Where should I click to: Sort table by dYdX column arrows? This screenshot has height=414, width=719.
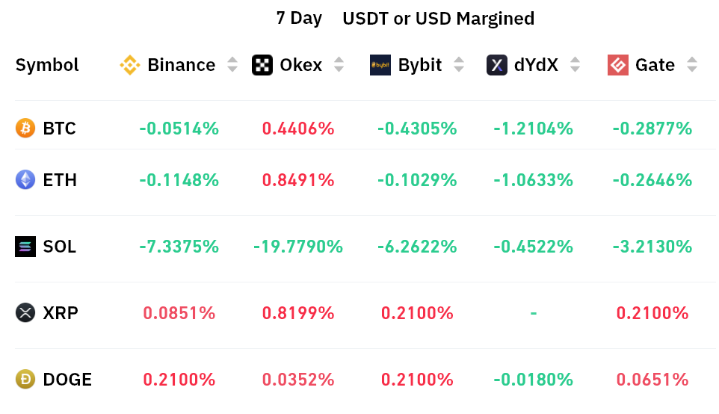575,65
